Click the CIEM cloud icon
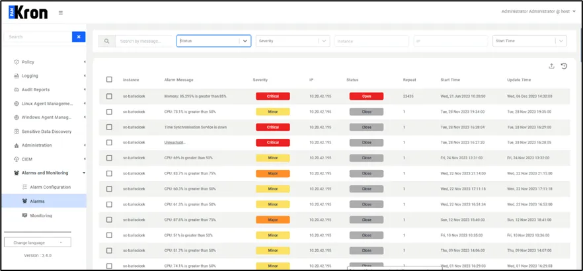 coord(17,159)
